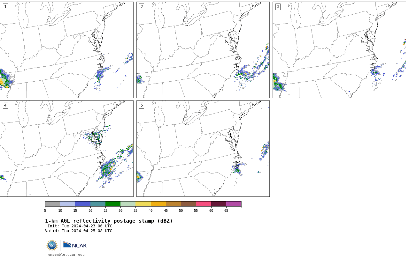409x258 pixels.
Task: Select the gray 5-10 dBZ swatch
Action: pos(52,204)
